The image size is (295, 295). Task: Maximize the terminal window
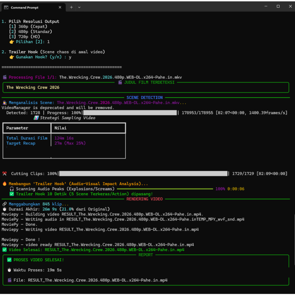[x=278, y=6]
